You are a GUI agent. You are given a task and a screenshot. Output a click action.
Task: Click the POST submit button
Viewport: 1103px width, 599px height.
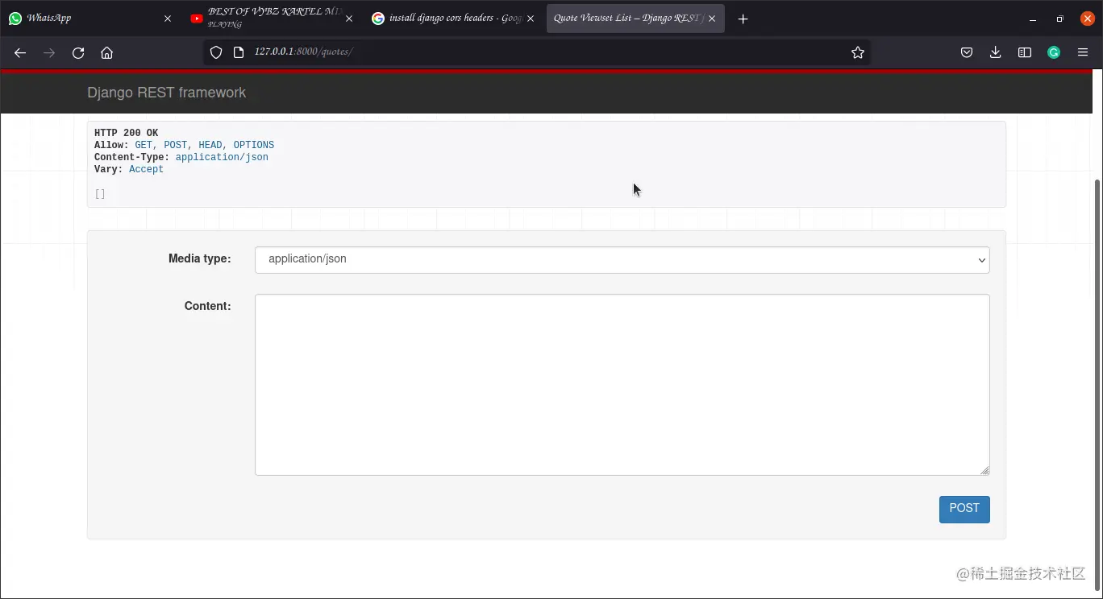[x=964, y=509]
